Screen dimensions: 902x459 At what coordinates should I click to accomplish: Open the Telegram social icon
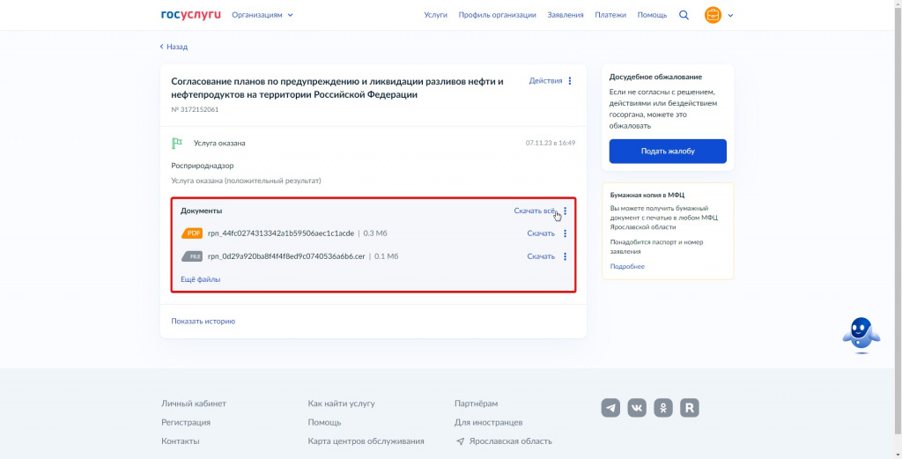(x=611, y=408)
